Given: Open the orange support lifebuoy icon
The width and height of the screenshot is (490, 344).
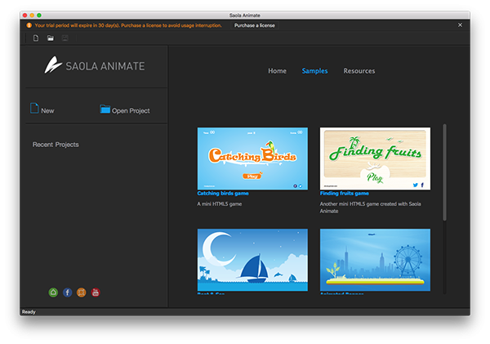Looking at the screenshot, I should [81, 293].
